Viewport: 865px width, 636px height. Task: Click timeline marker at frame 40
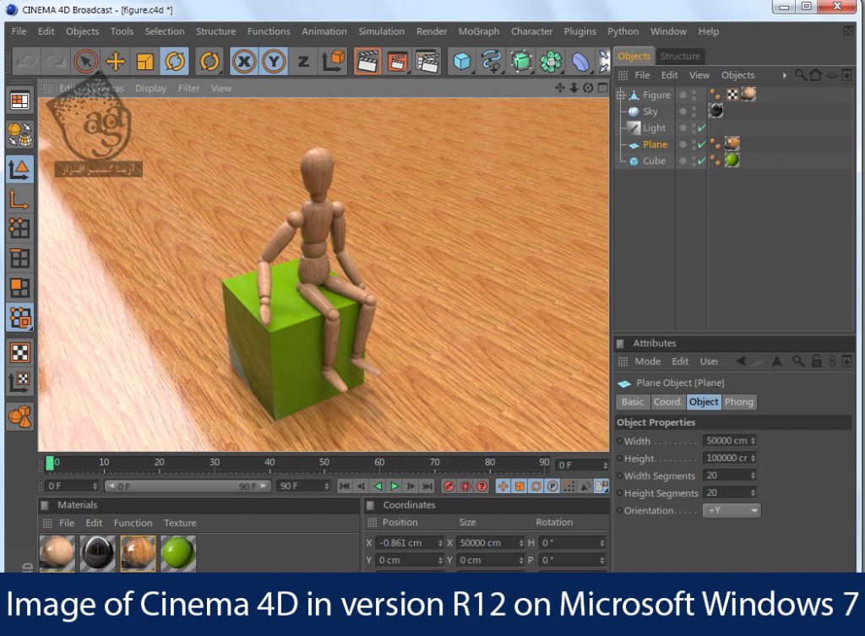click(269, 462)
